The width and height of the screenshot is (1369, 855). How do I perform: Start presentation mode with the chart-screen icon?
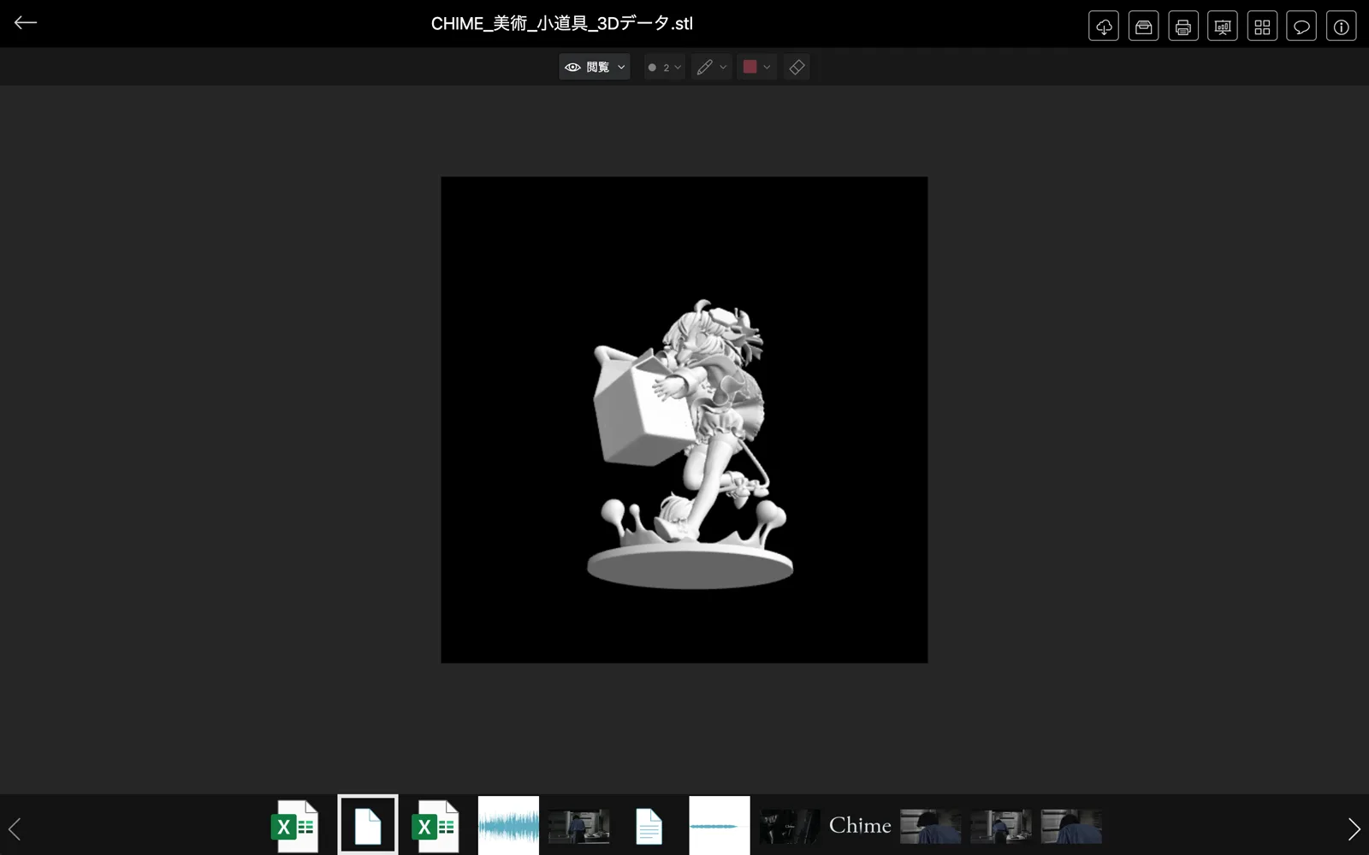1223,27
